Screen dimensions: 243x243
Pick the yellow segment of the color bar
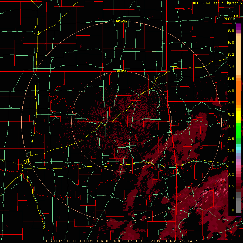238,116
